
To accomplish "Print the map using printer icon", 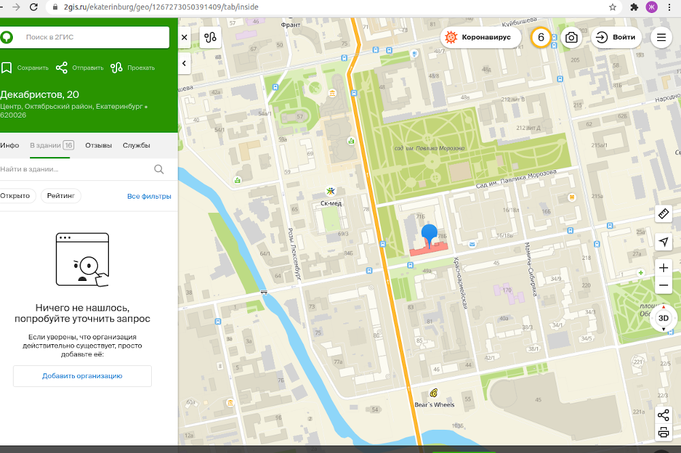I will coord(663,433).
